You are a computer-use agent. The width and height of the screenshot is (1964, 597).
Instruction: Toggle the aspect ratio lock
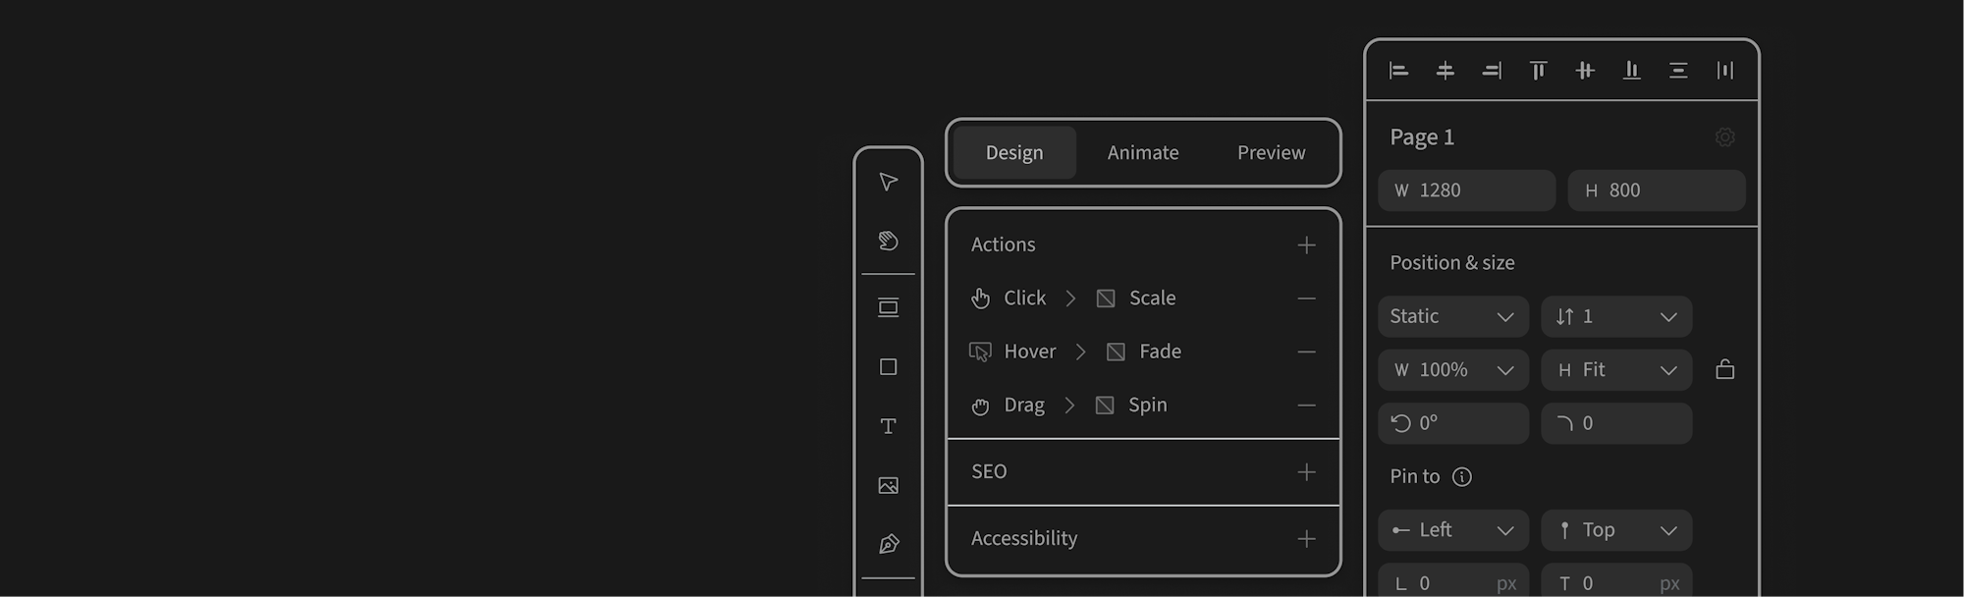pyautogui.click(x=1724, y=370)
